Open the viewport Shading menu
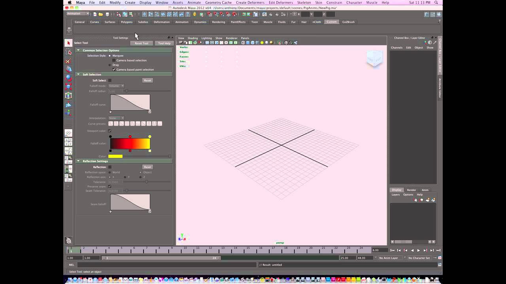 [193, 38]
